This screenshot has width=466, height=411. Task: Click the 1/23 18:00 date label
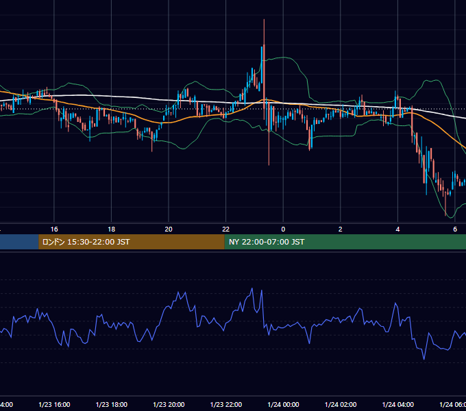pyautogui.click(x=112, y=404)
